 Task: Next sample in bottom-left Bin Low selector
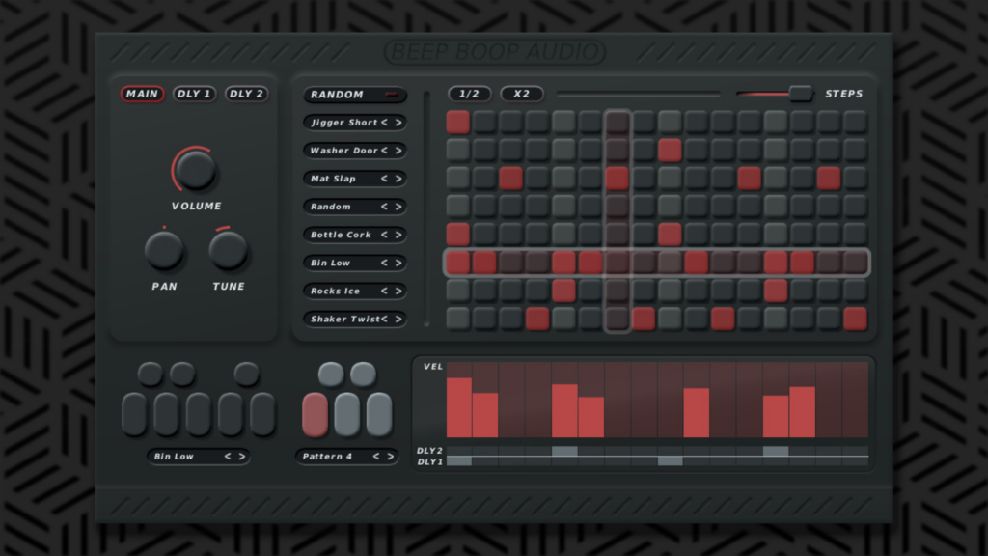[x=242, y=457]
